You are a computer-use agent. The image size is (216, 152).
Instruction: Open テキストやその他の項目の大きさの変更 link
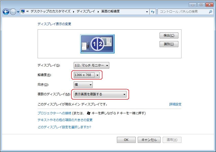(65, 120)
